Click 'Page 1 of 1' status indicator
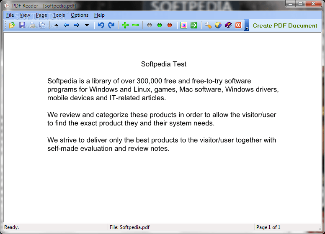Screen dimensions: 325x234 coord(268,227)
